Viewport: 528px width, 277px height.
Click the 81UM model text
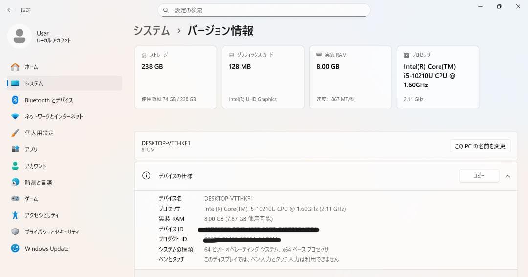[x=148, y=150]
